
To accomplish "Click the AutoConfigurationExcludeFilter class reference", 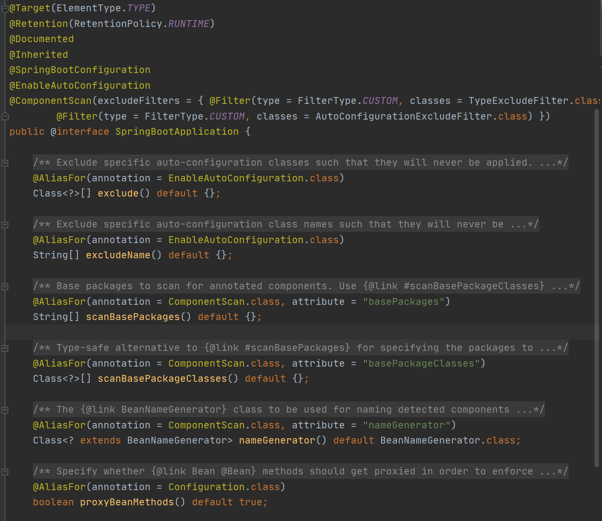I will coord(404,116).
